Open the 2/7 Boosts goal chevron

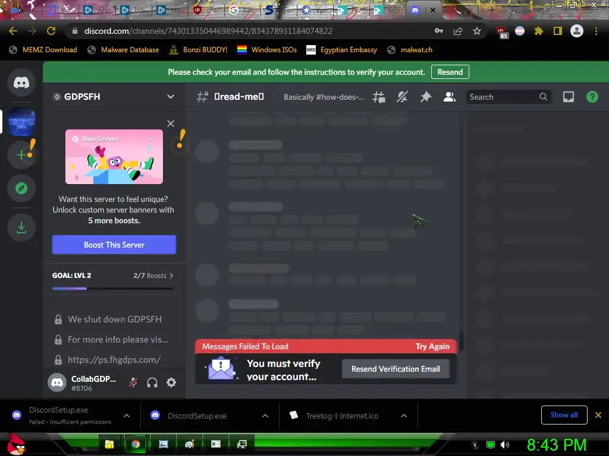[x=171, y=275]
